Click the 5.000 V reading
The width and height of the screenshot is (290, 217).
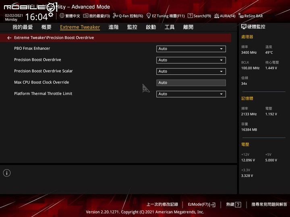[x=271, y=160]
